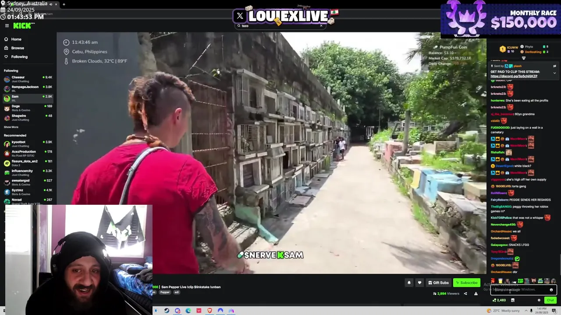
Task: Open RampageJackson's channel
Action: coord(28,89)
